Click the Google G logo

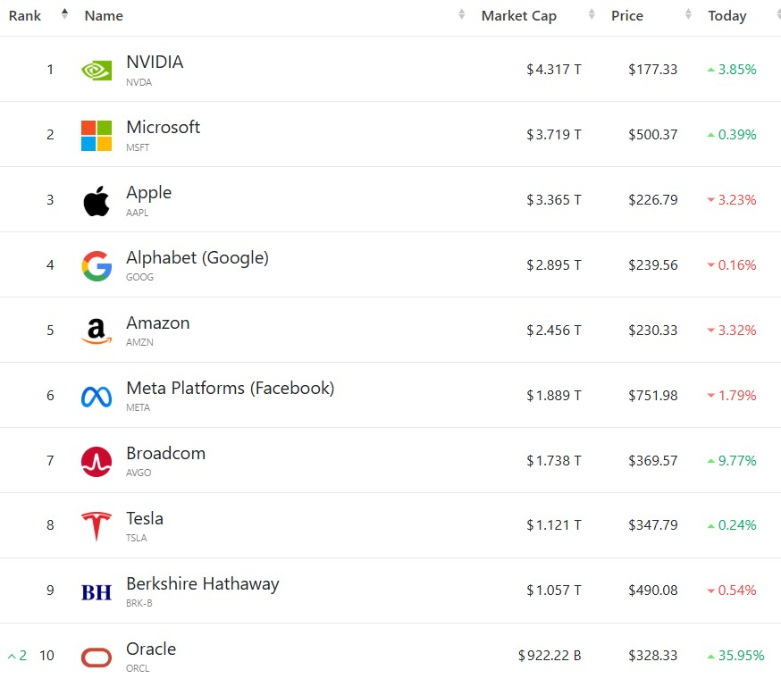(x=97, y=266)
